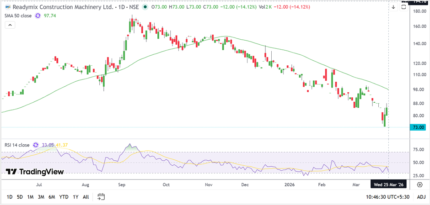Click the down arrow icon at top right
The height and width of the screenshot is (205, 430).
click(x=393, y=7)
